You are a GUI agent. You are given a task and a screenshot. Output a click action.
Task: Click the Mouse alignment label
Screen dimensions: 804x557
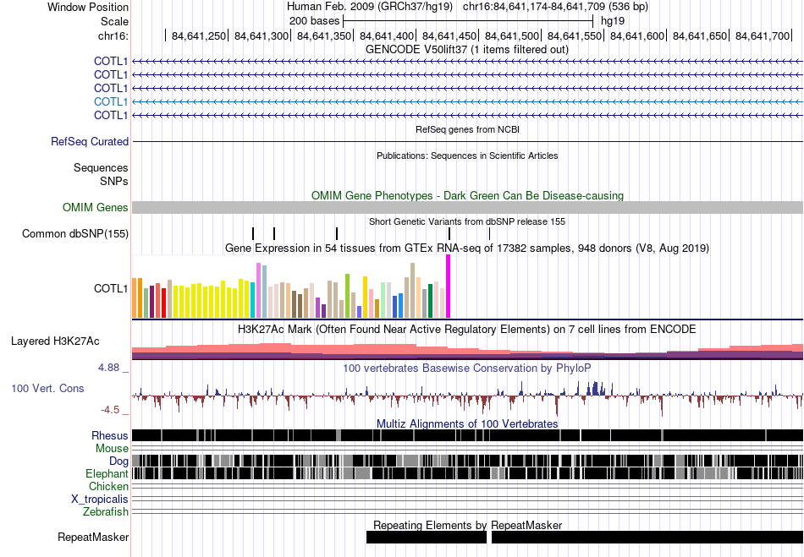[112, 449]
